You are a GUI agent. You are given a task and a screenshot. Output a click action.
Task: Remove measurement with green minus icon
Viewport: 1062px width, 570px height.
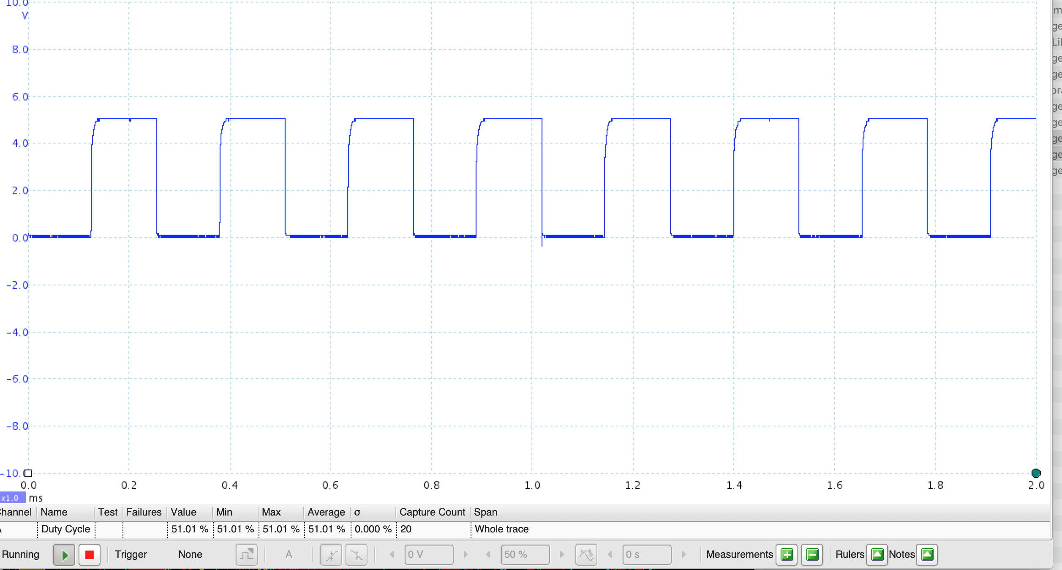click(812, 554)
